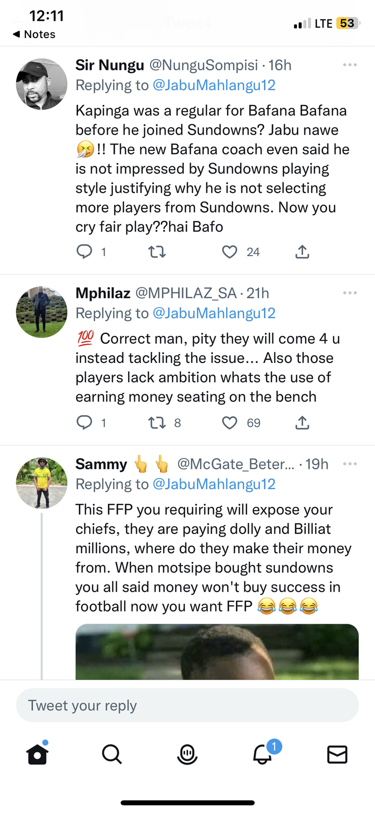The height and width of the screenshot is (813, 375).
Task: Retweet Sir Nungu's reply
Action: coord(157,252)
